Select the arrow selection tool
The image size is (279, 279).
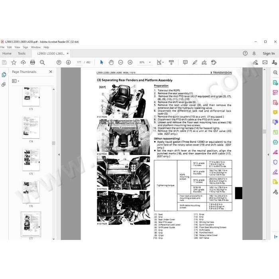click(102, 62)
